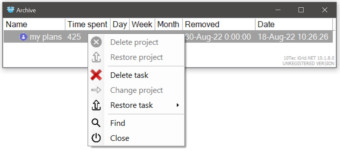
Task: Open the Restore task menu entry
Action: point(132,105)
